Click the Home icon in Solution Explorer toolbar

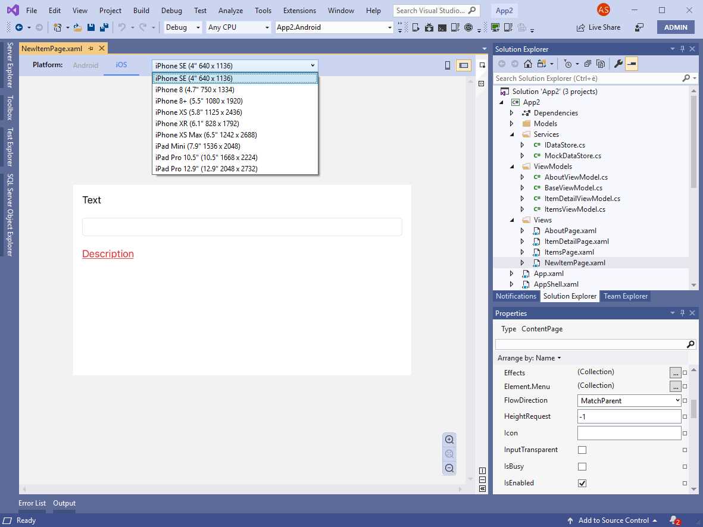527,64
